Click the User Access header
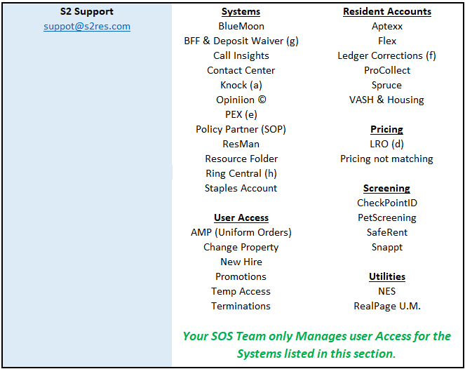Screen dimensions: 465x369 point(241,217)
